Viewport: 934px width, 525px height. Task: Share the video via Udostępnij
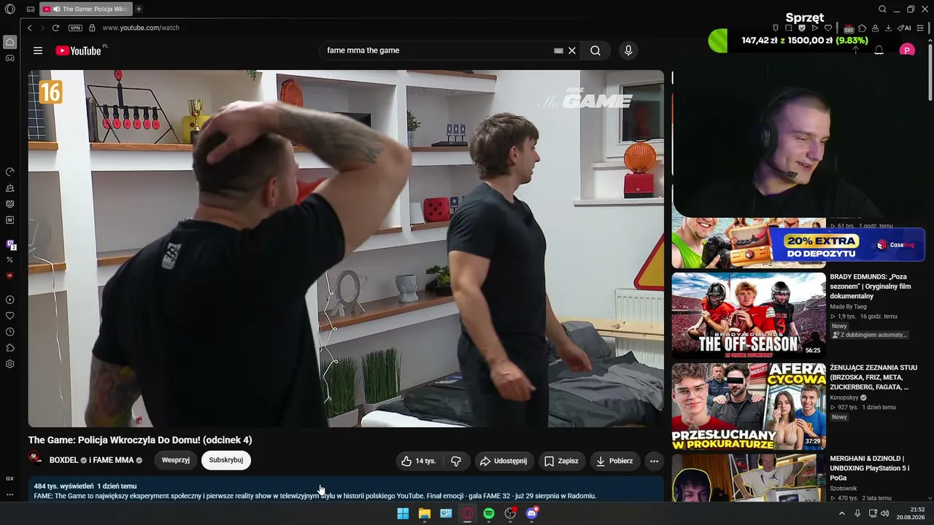click(503, 461)
